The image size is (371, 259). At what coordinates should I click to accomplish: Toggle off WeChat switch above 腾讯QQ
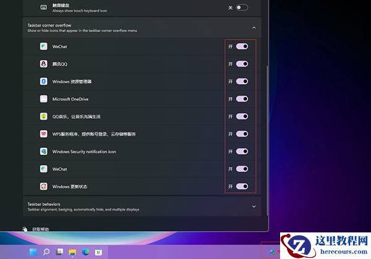tap(242, 46)
